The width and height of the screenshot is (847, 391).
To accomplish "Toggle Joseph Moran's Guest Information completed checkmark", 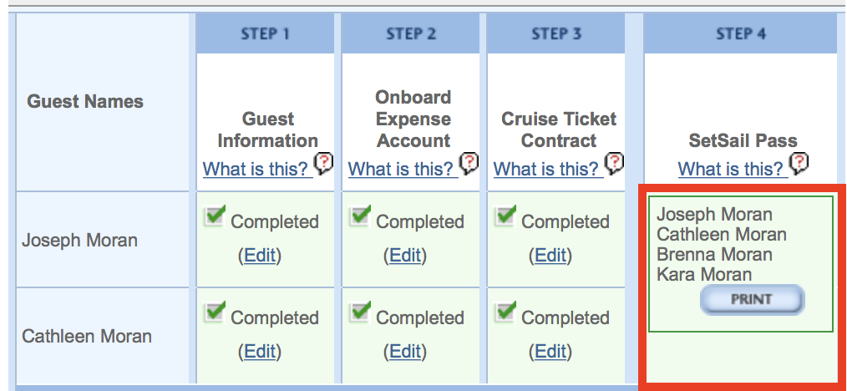I will coord(215,216).
